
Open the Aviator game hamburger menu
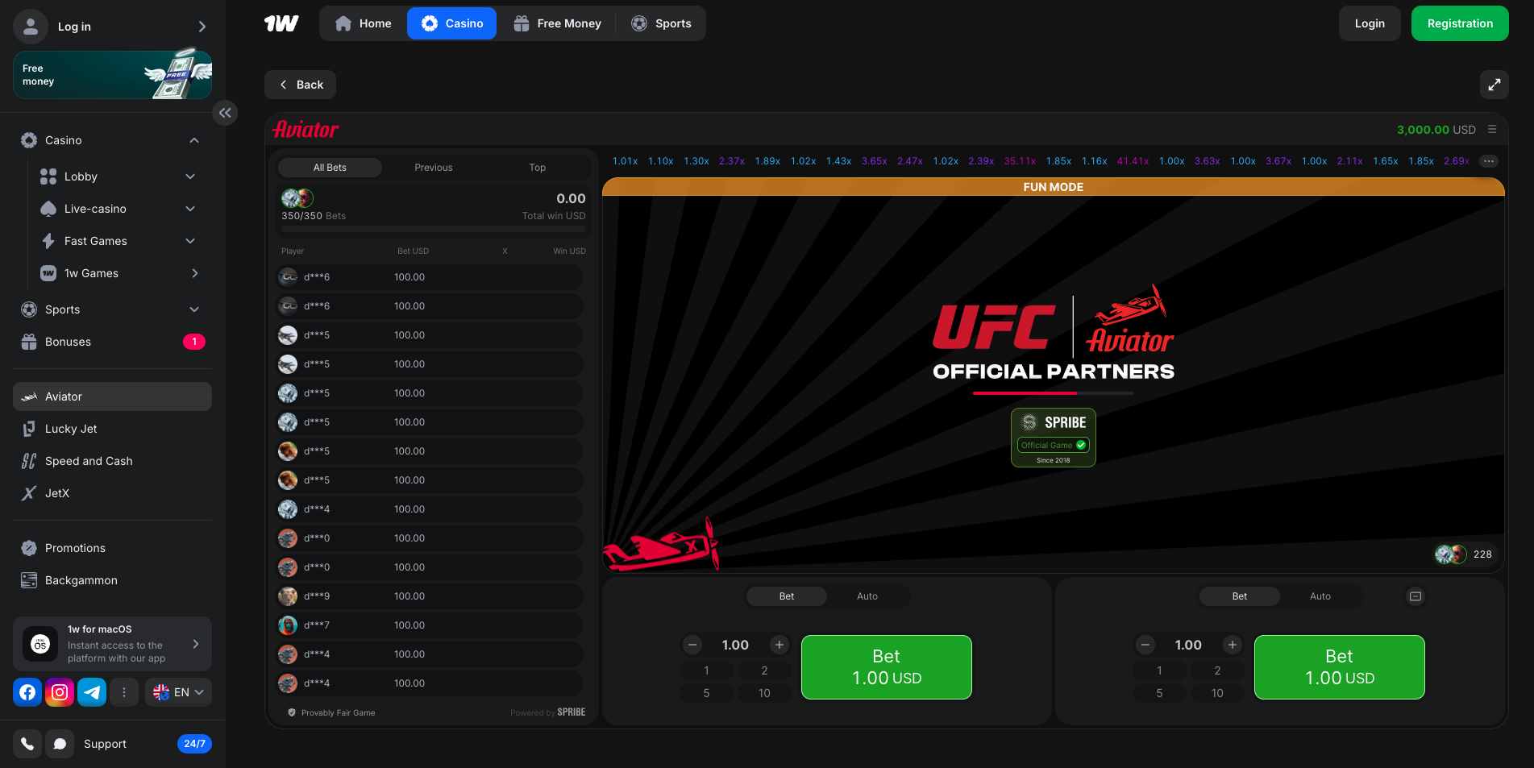click(x=1492, y=130)
